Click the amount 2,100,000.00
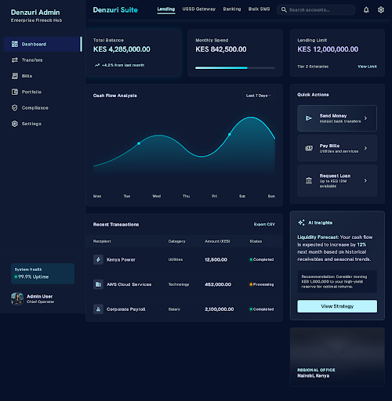 220,309
